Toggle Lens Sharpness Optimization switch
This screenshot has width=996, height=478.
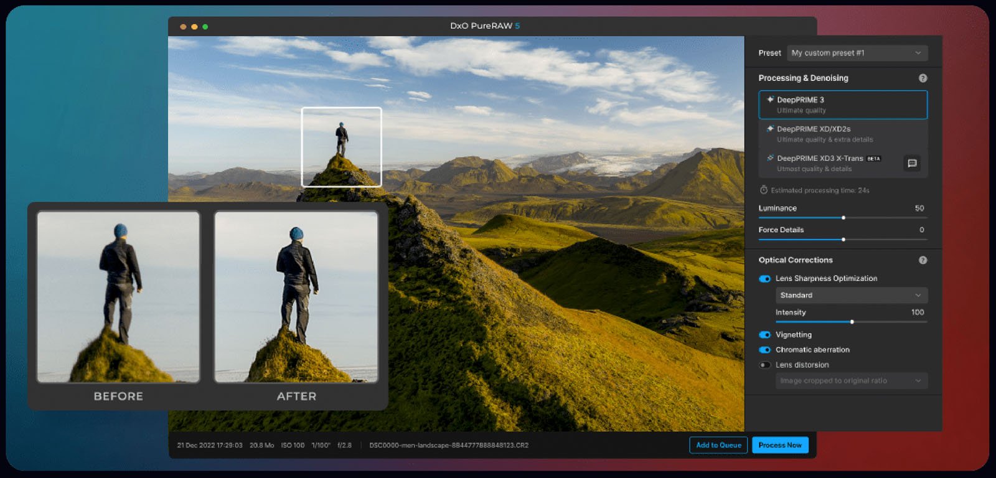pos(764,279)
